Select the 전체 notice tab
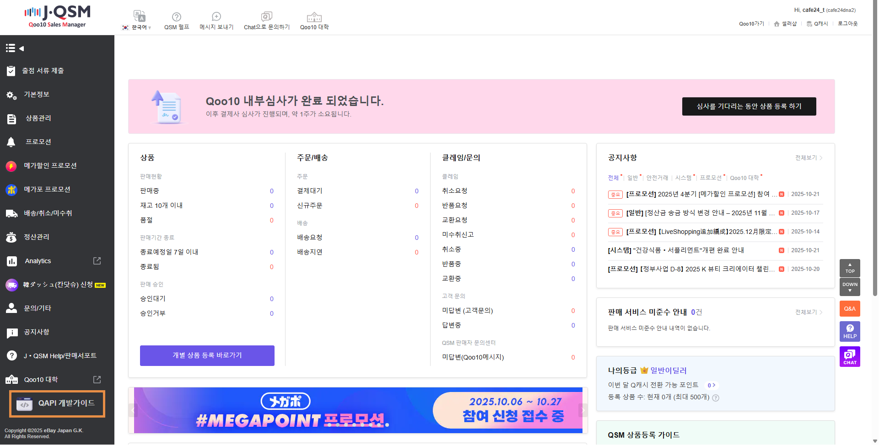The height and width of the screenshot is (445, 879). pyautogui.click(x=613, y=178)
